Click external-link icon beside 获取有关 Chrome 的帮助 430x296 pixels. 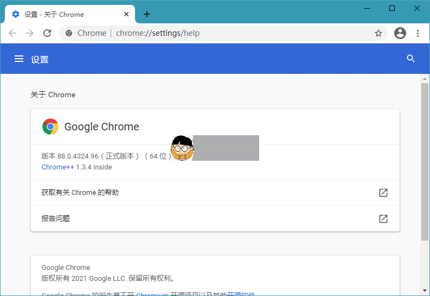pos(383,192)
